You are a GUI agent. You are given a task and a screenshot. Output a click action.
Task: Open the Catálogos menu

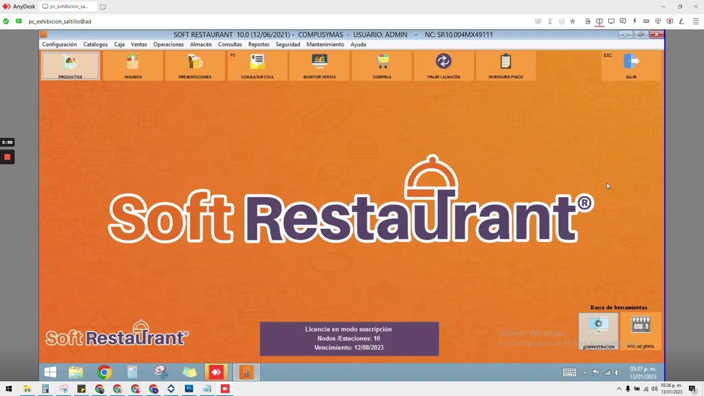[x=95, y=45]
